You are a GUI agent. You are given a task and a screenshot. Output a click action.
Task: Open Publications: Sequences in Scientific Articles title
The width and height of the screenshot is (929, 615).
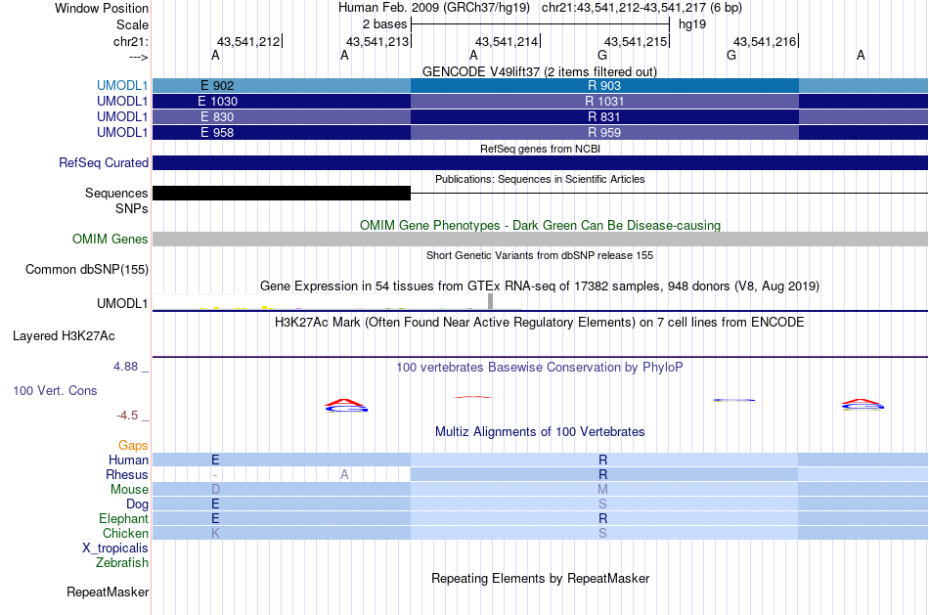pyautogui.click(x=540, y=179)
